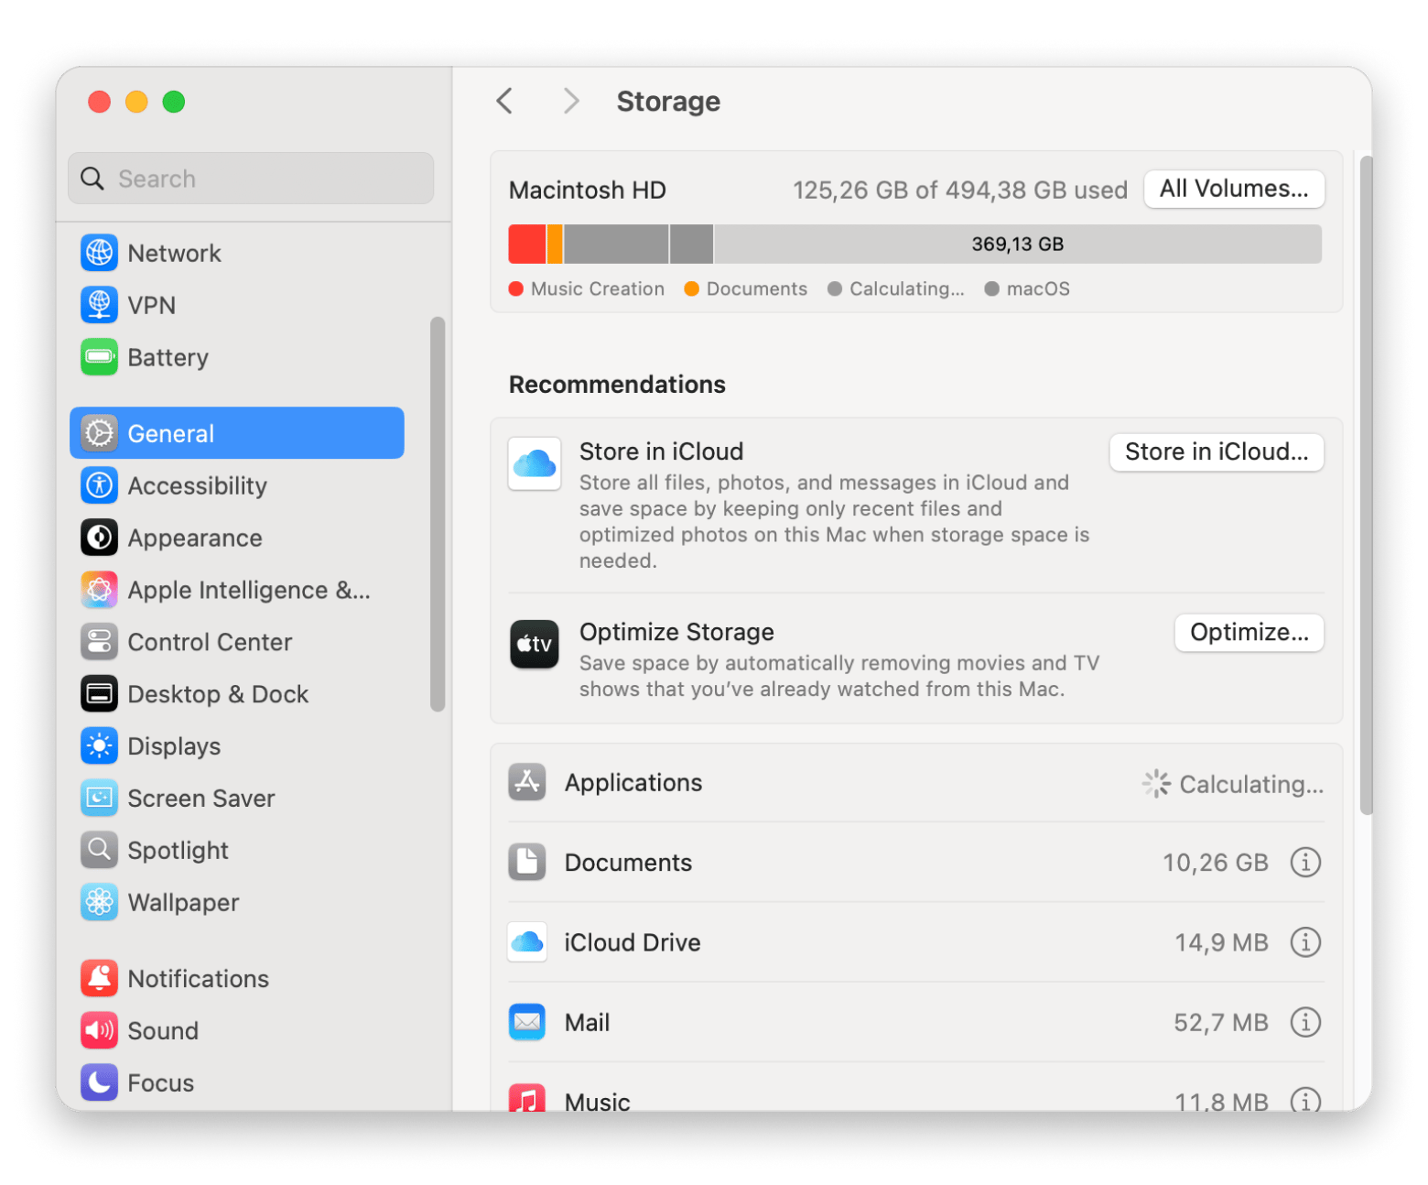Click the Wallpaper flower icon
1428x1185 pixels.
point(99,902)
